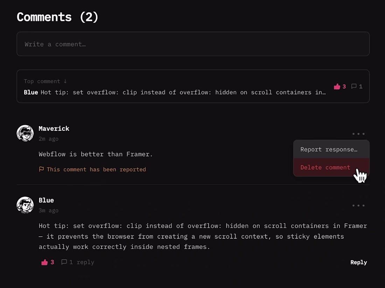Click the flag icon on reported comment
This screenshot has height=288, width=385.
coord(41,169)
